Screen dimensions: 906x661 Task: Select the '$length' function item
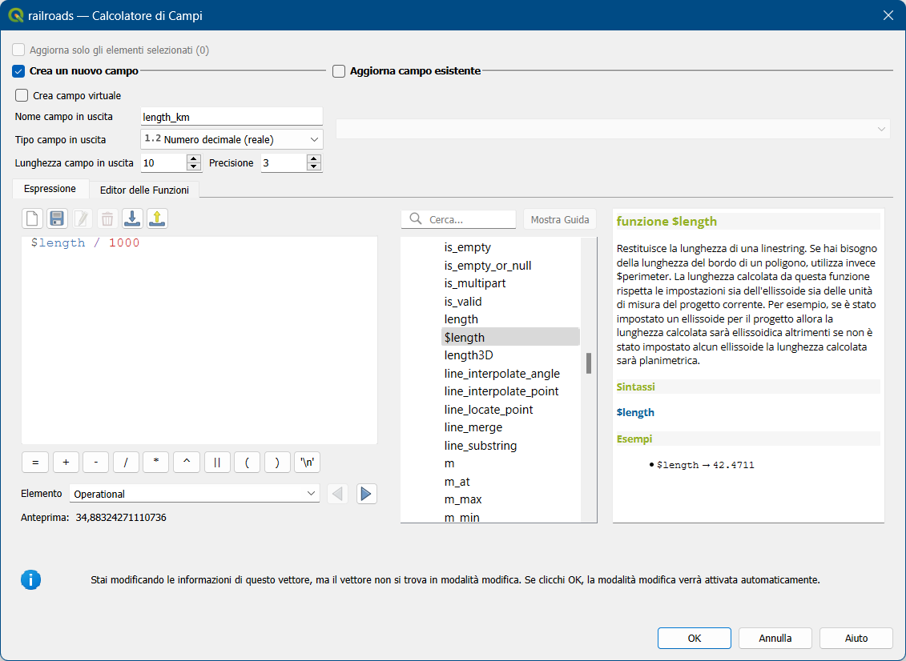510,337
